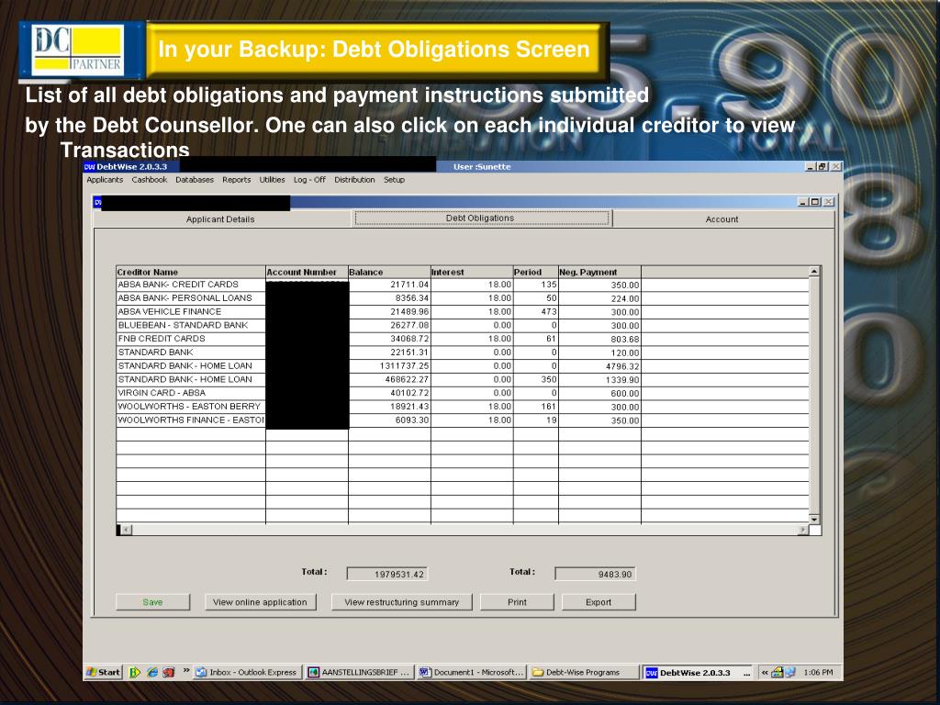Open the Distribution menu
Image resolution: width=940 pixels, height=705 pixels.
(354, 180)
